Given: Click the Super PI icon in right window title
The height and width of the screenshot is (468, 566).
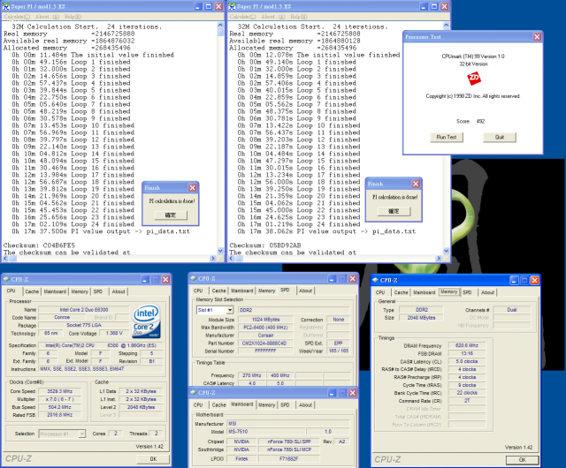Looking at the screenshot, I should coord(232,6).
